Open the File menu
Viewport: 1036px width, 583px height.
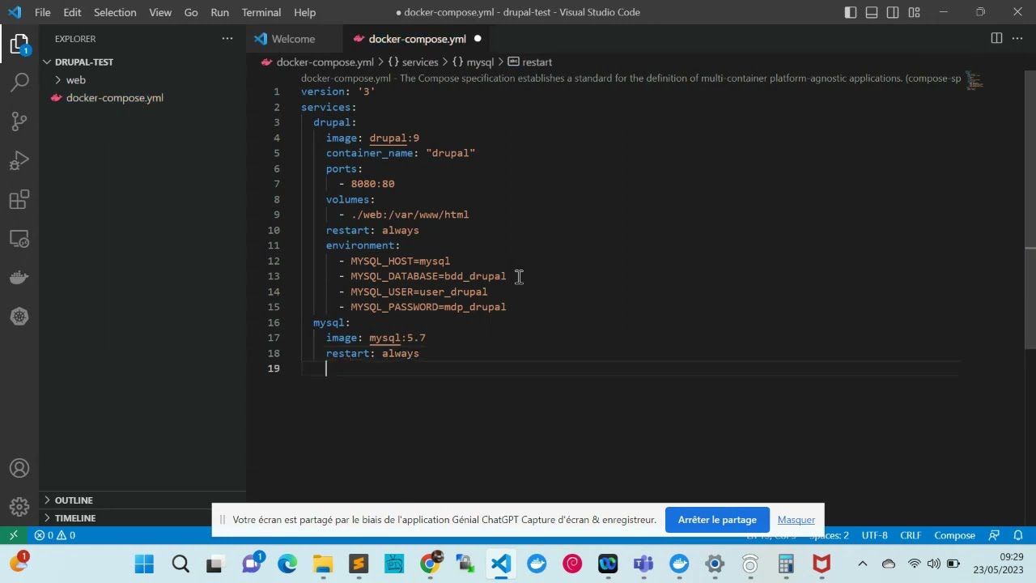point(42,12)
